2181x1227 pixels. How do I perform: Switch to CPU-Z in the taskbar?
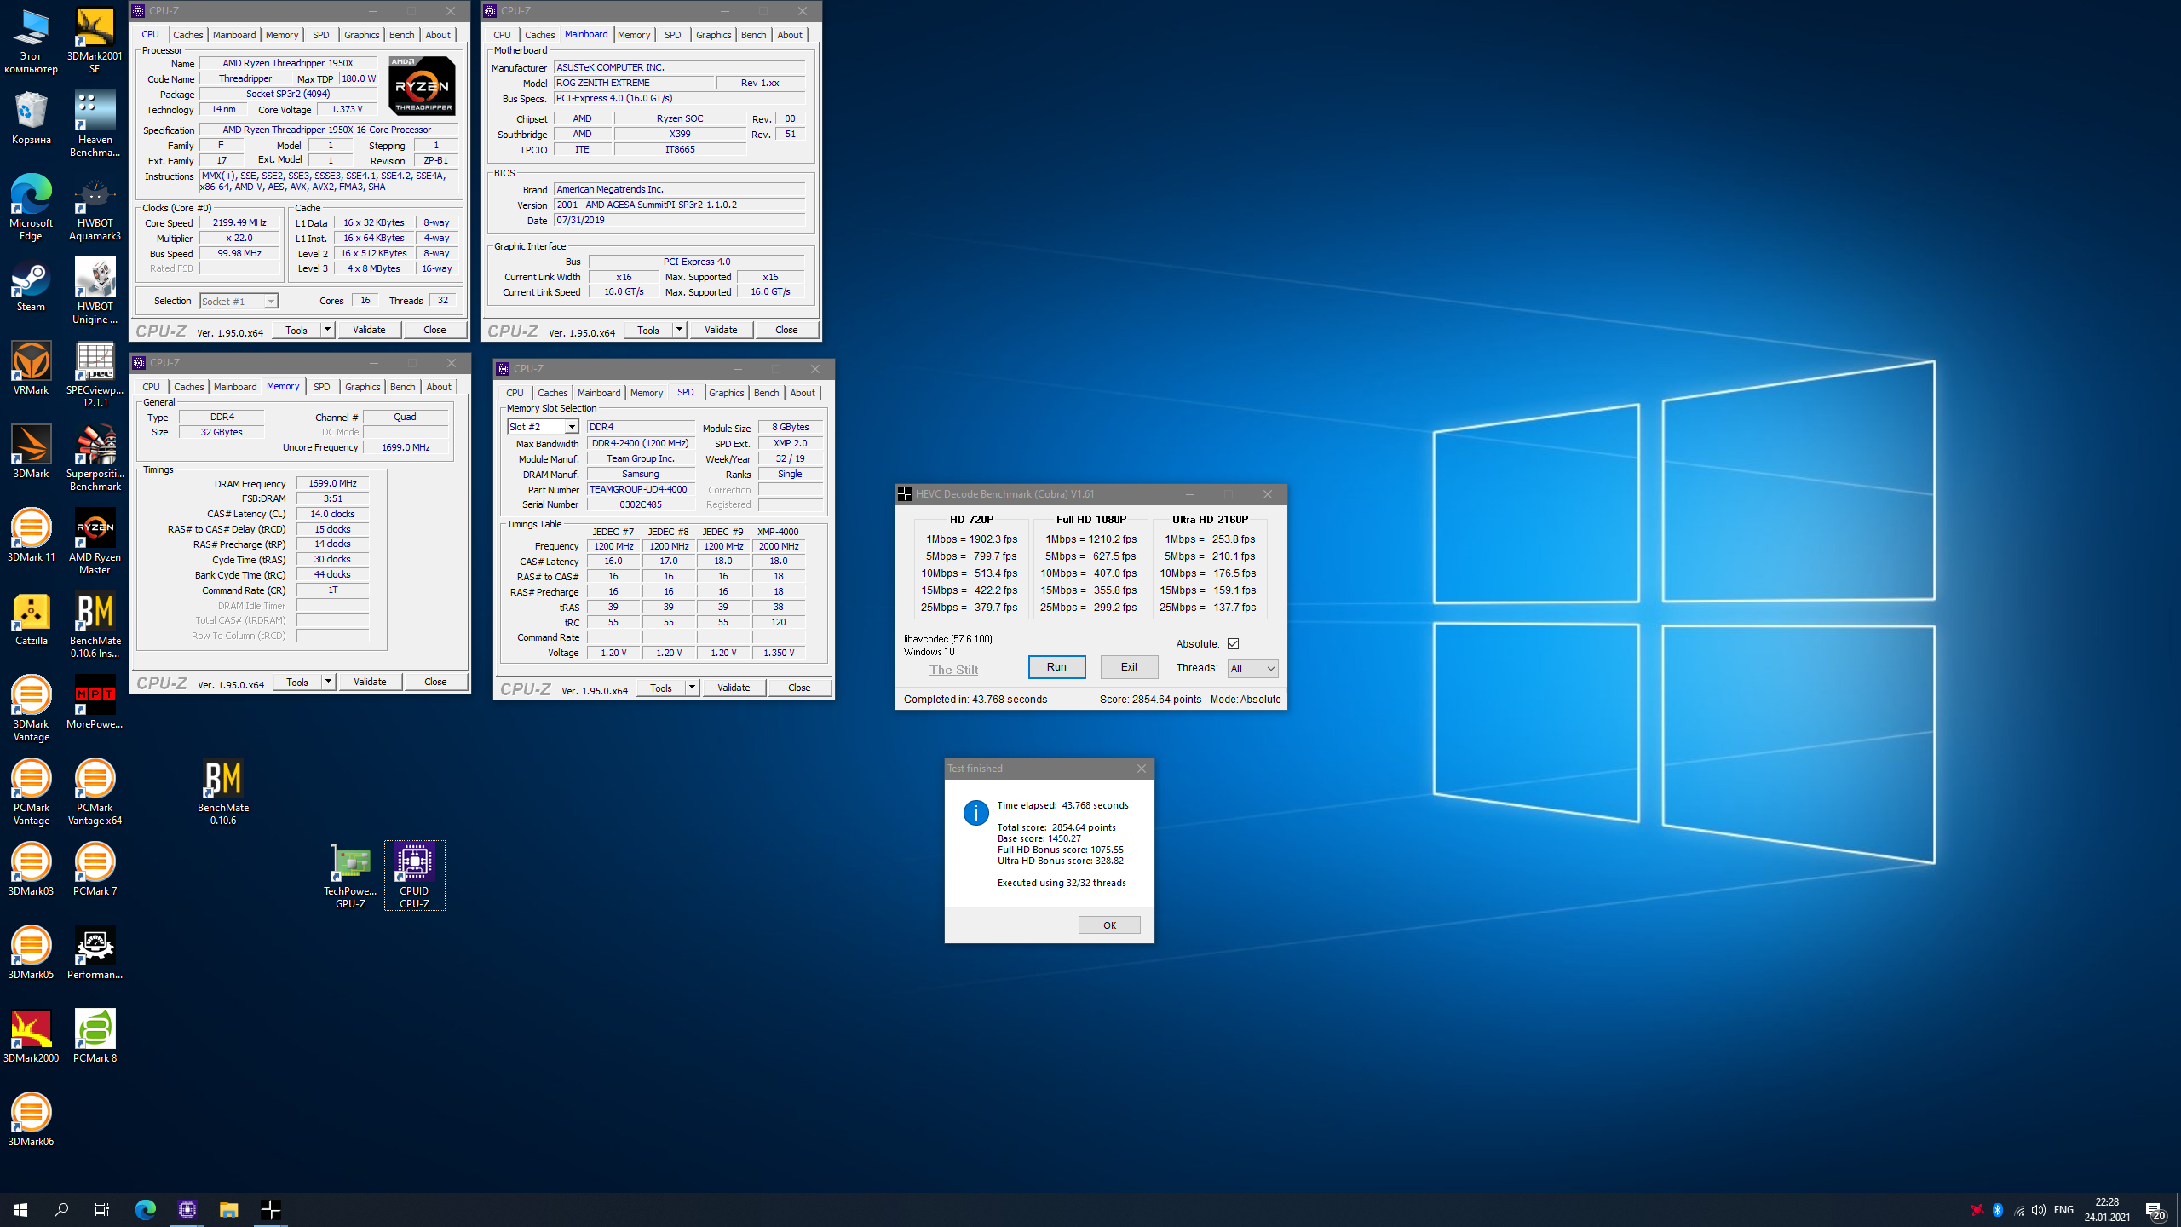pyautogui.click(x=187, y=1209)
